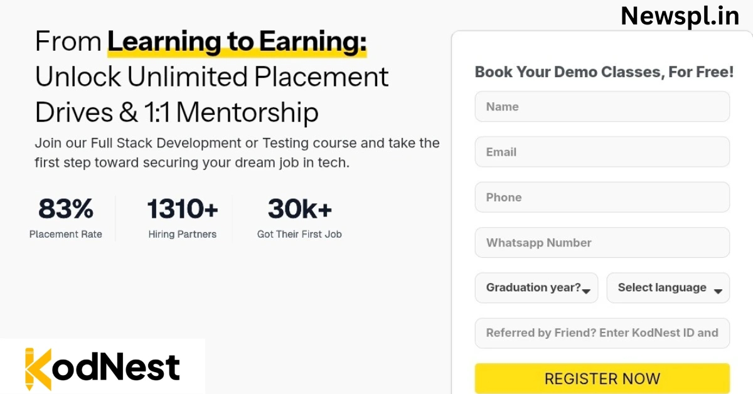Select the Phone input field

[x=602, y=197]
